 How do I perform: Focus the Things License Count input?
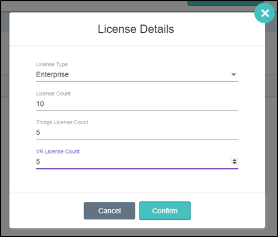(x=137, y=133)
